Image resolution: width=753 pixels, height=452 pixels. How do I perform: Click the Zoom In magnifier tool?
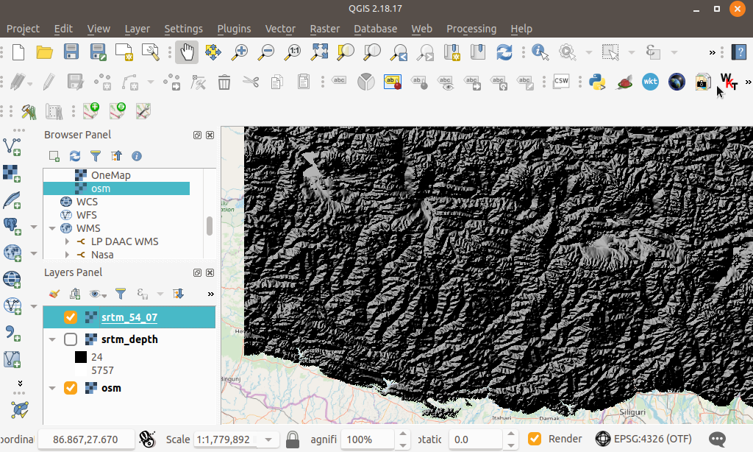239,52
